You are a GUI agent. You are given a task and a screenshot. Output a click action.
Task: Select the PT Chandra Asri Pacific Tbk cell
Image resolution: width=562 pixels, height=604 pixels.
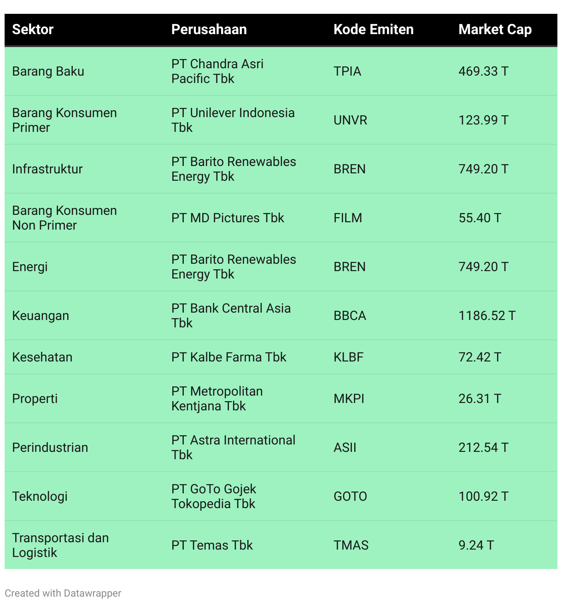217,71
